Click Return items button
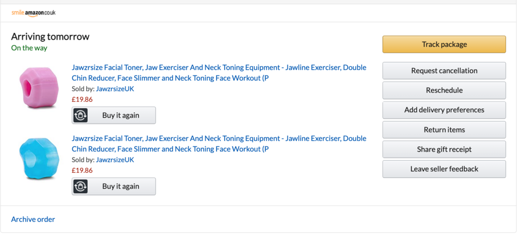 pyautogui.click(x=444, y=130)
